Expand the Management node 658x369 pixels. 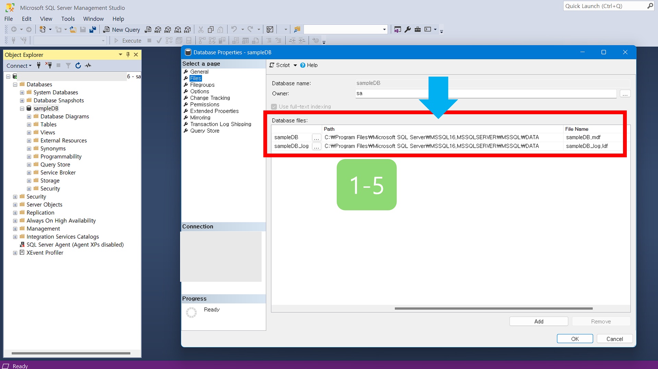15,229
